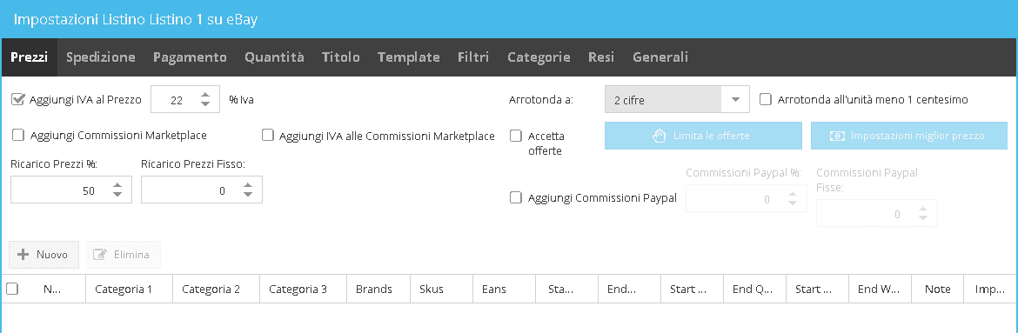The width and height of the screenshot is (1018, 333).
Task: Tick Aggiungi IVA alle Commissioni Marketplace
Action: tap(267, 135)
